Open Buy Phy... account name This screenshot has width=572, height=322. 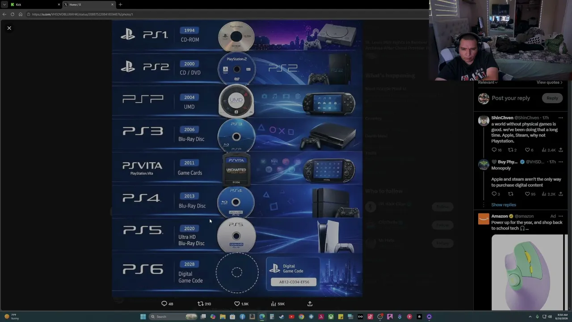click(507, 162)
